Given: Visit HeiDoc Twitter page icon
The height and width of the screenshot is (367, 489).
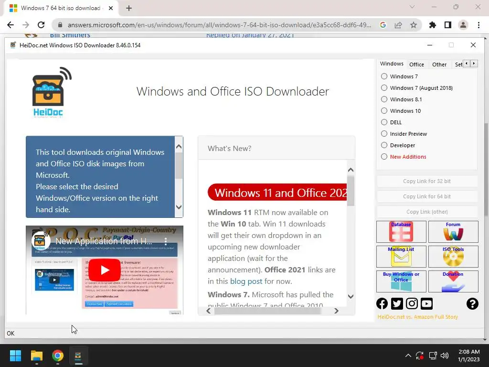Looking at the screenshot, I should pos(397,303).
